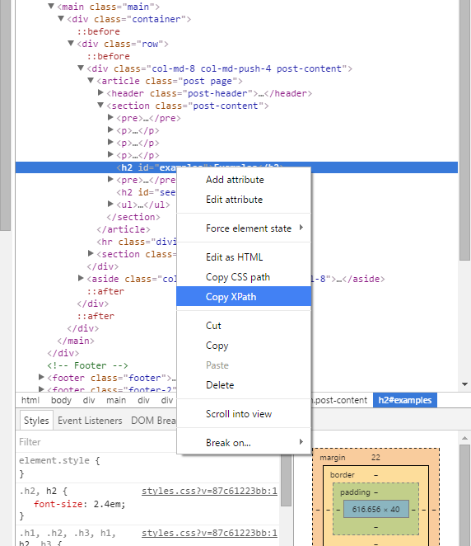Switch to the Event Listeners tab

90,421
